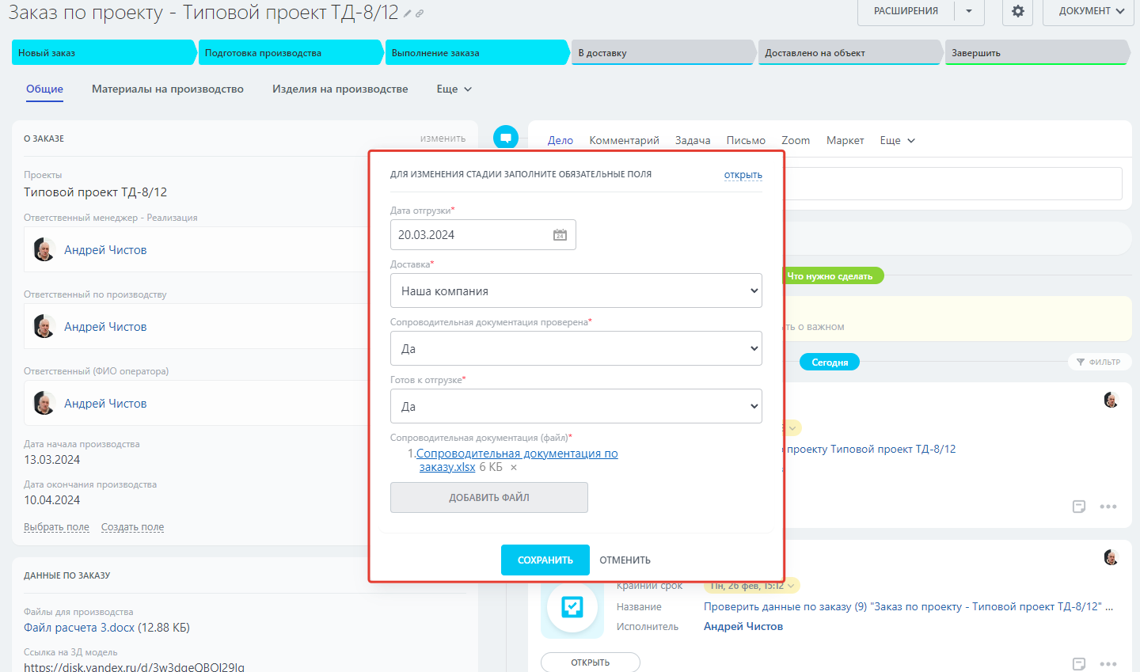Open the Материалы на производство tab
The width and height of the screenshot is (1140, 672).
pos(168,89)
